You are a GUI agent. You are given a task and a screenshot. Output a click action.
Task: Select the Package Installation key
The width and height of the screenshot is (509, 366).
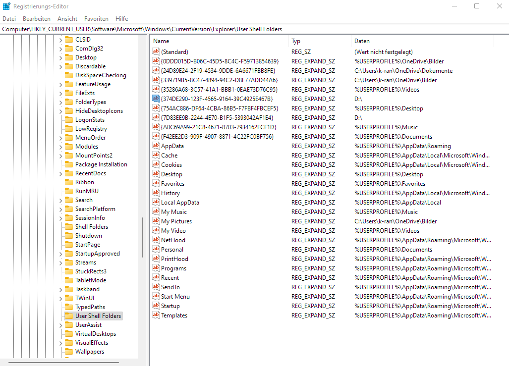pyautogui.click(x=101, y=164)
